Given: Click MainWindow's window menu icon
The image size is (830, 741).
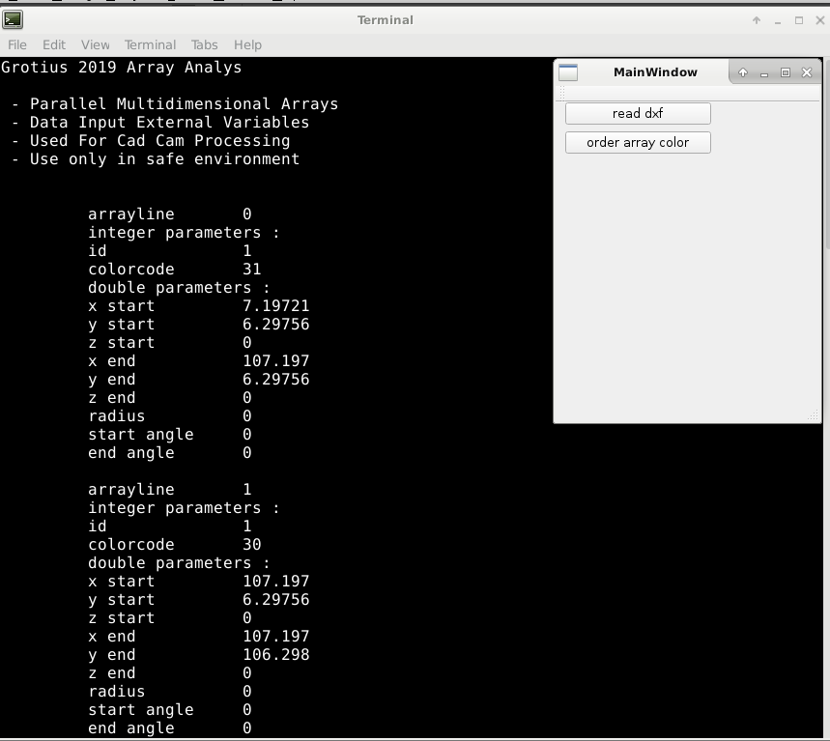Looking at the screenshot, I should 568,72.
